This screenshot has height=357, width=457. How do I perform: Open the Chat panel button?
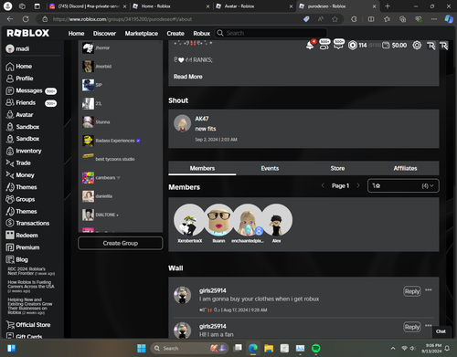pyautogui.click(x=441, y=331)
